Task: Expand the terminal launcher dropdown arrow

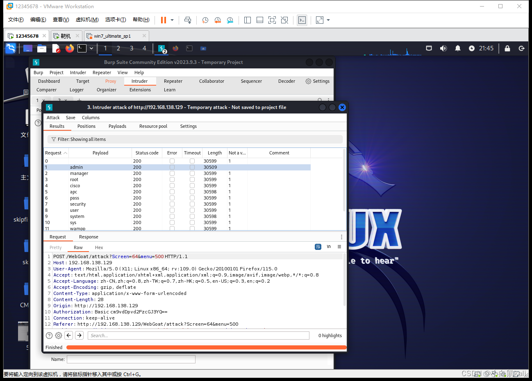Action: point(91,48)
